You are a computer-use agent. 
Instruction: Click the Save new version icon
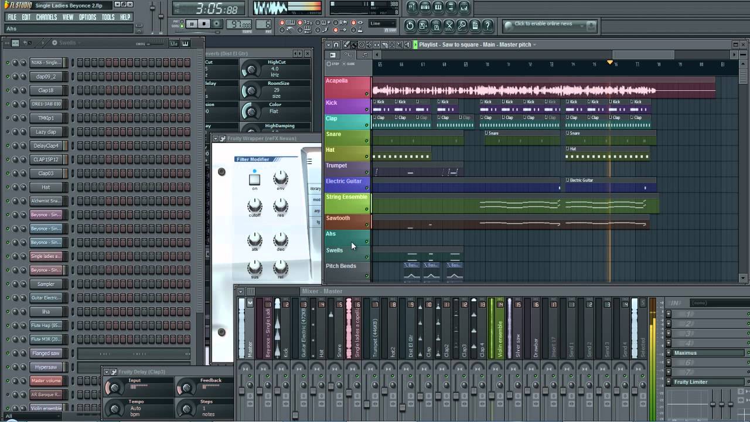pyautogui.click(x=423, y=25)
